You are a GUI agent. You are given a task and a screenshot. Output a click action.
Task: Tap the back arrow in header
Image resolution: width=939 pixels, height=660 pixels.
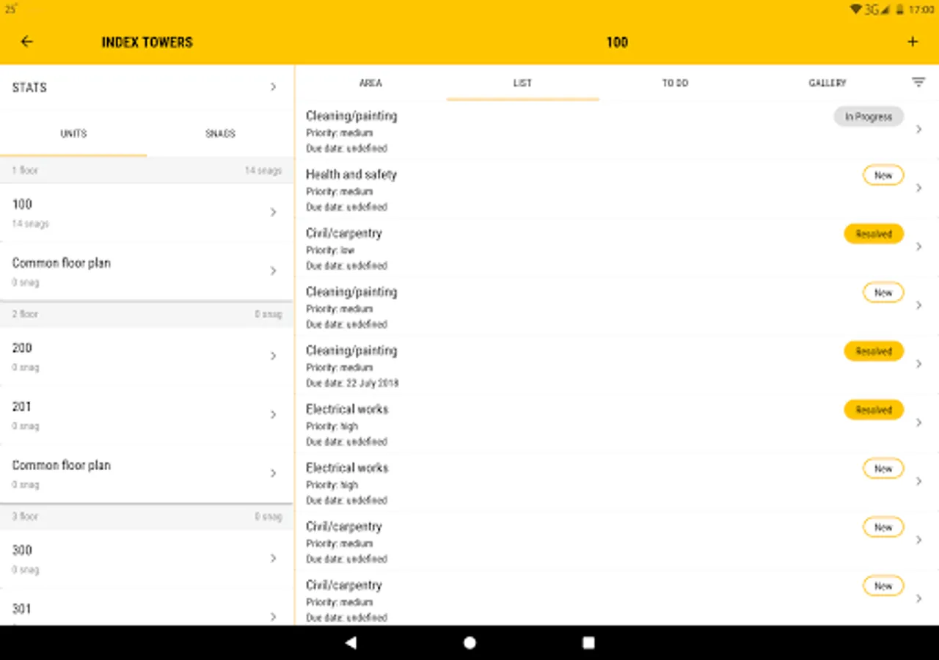click(x=27, y=42)
